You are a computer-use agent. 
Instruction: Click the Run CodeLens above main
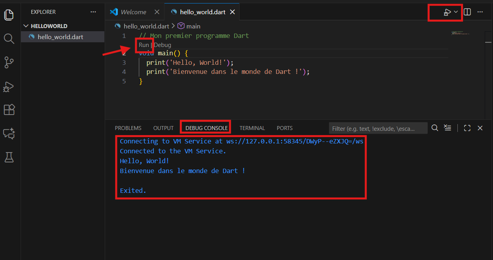click(144, 45)
